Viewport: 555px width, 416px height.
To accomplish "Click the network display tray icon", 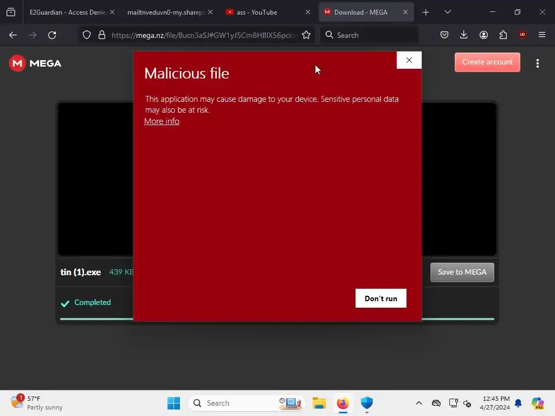I will (x=453, y=403).
